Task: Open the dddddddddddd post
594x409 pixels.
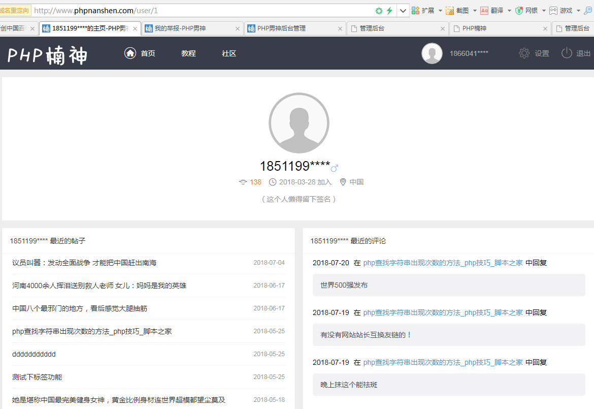Action: (34, 354)
